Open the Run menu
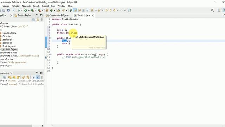 click(53, 6)
